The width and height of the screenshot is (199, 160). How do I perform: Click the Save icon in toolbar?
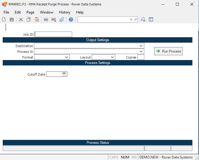pos(12,20)
